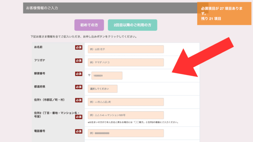
Task: Open the 都道府県 dropdown 選択してください
Action: (x=103, y=89)
